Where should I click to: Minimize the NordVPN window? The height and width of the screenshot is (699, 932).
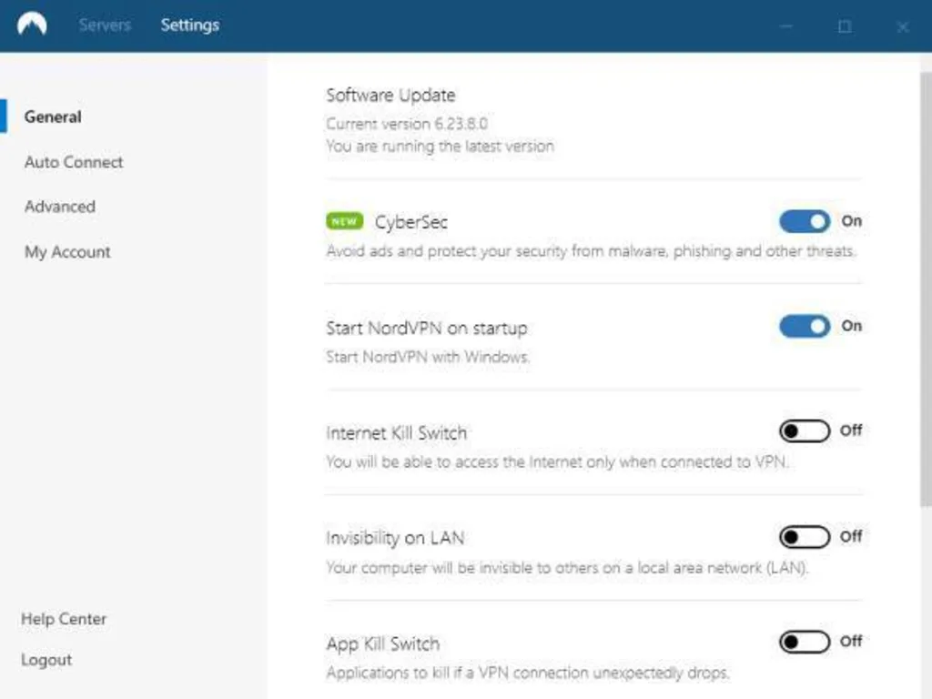[x=786, y=26]
